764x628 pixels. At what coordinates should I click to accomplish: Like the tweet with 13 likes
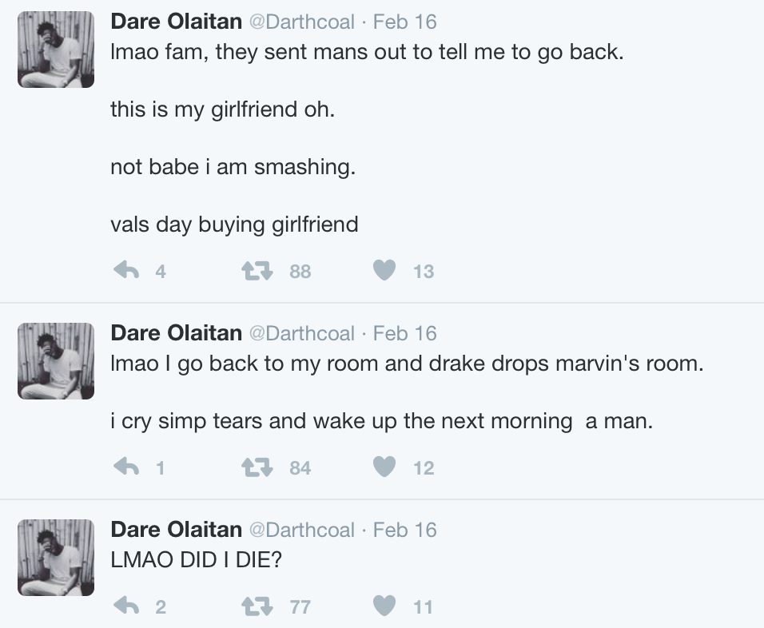[384, 270]
